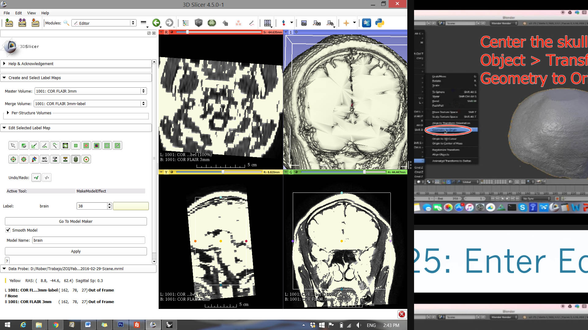Open the Modules Editor combo box
This screenshot has height=330, width=588.
(x=104, y=23)
